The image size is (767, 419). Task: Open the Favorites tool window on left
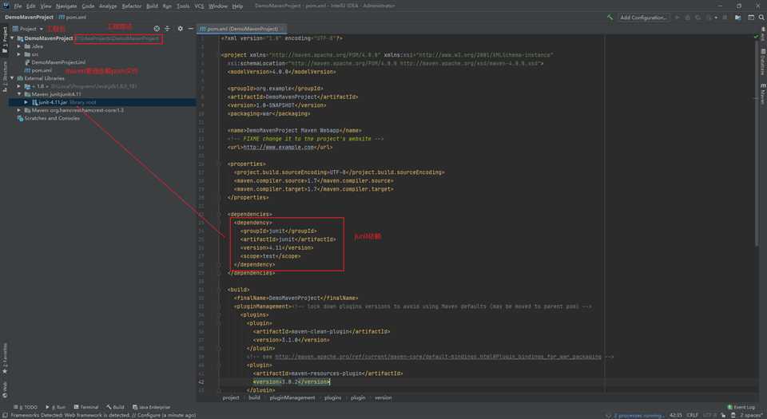tap(5, 358)
